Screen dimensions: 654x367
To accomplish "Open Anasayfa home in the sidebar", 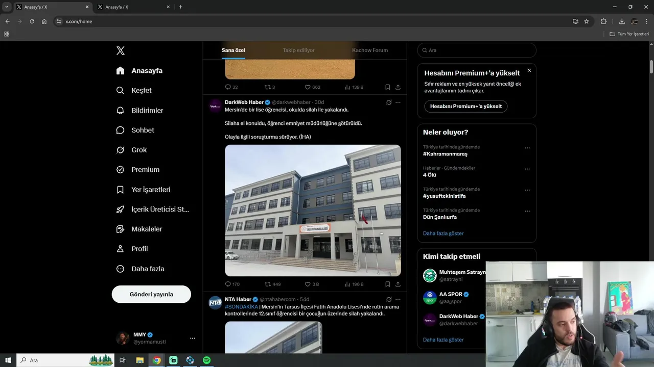I will pos(139,71).
